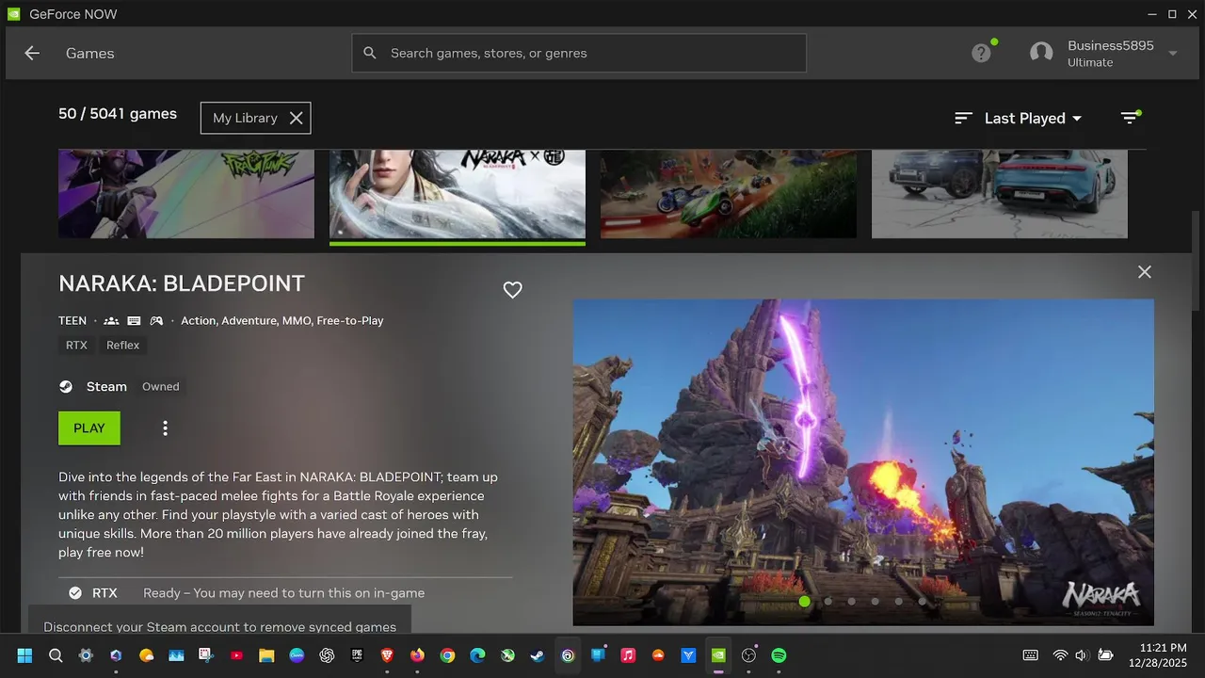Select the last carousel dot
This screenshot has height=678, width=1205.
point(922,601)
